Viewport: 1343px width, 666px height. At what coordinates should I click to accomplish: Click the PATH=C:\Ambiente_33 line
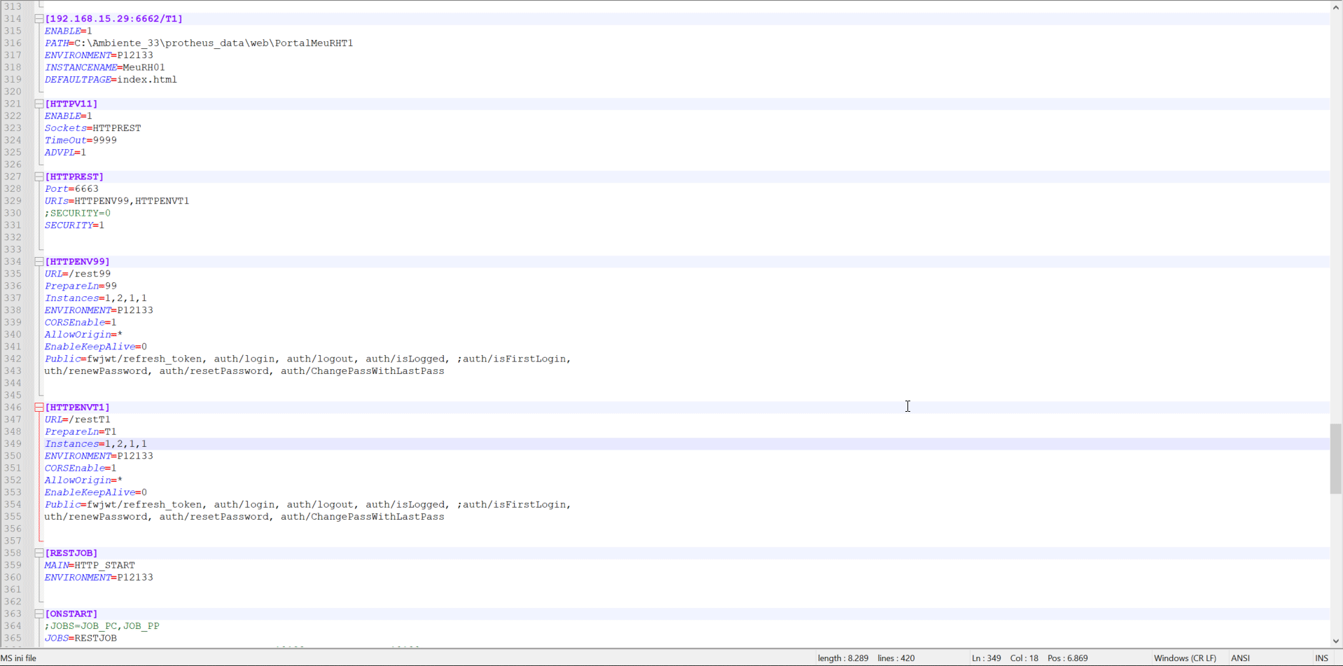tap(199, 43)
